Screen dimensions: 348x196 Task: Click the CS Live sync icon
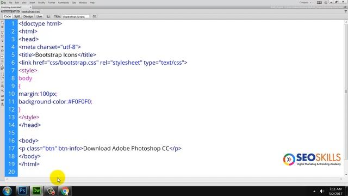coord(326,3)
